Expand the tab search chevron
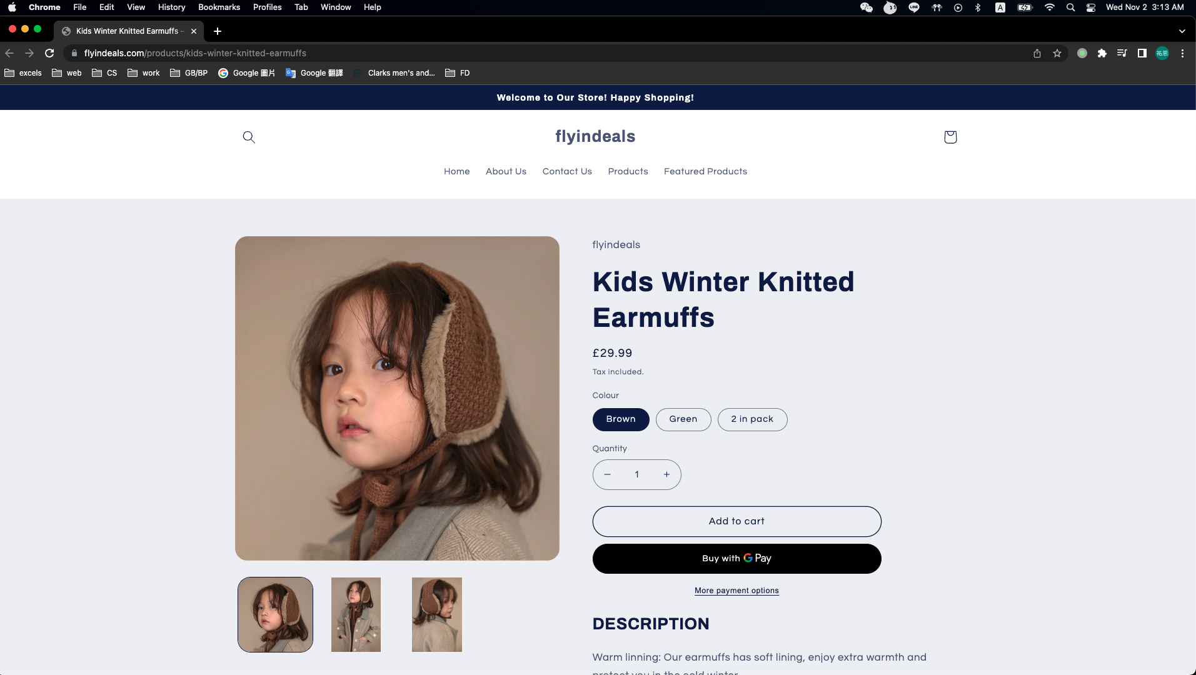Image resolution: width=1196 pixels, height=675 pixels. (x=1182, y=31)
